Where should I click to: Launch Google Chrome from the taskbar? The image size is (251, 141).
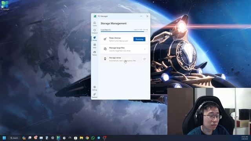[x=87, y=138]
